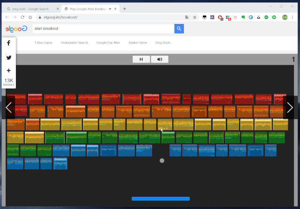Focus the atari breakout search field
The width and height of the screenshot is (300, 209).
tap(103, 29)
